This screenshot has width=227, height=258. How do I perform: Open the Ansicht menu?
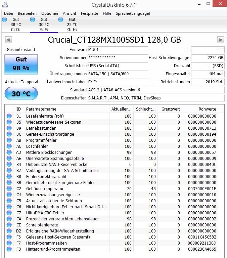[x=70, y=13]
